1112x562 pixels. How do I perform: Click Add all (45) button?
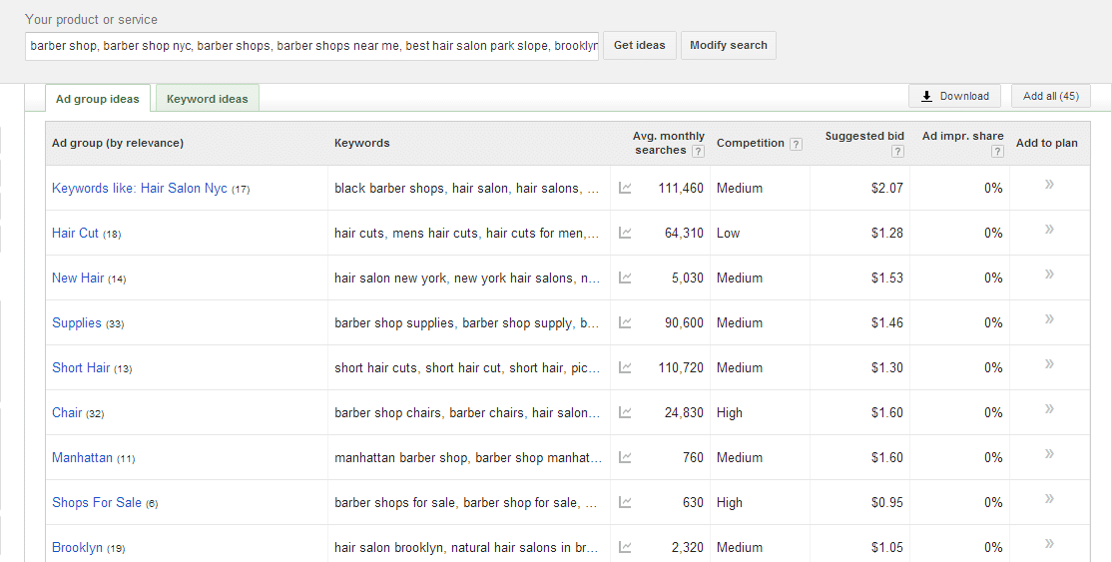point(1051,96)
